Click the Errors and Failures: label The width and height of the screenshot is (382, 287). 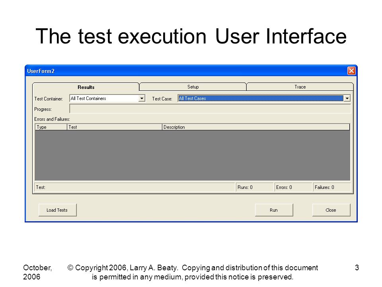point(52,119)
